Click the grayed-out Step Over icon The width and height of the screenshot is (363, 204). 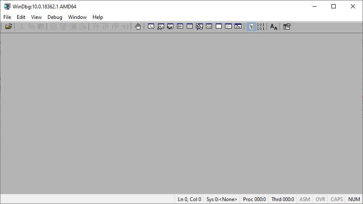(x=105, y=26)
